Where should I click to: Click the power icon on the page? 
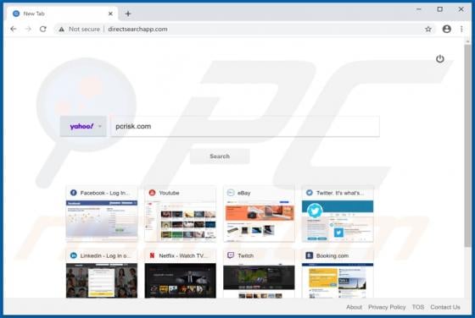440,58
